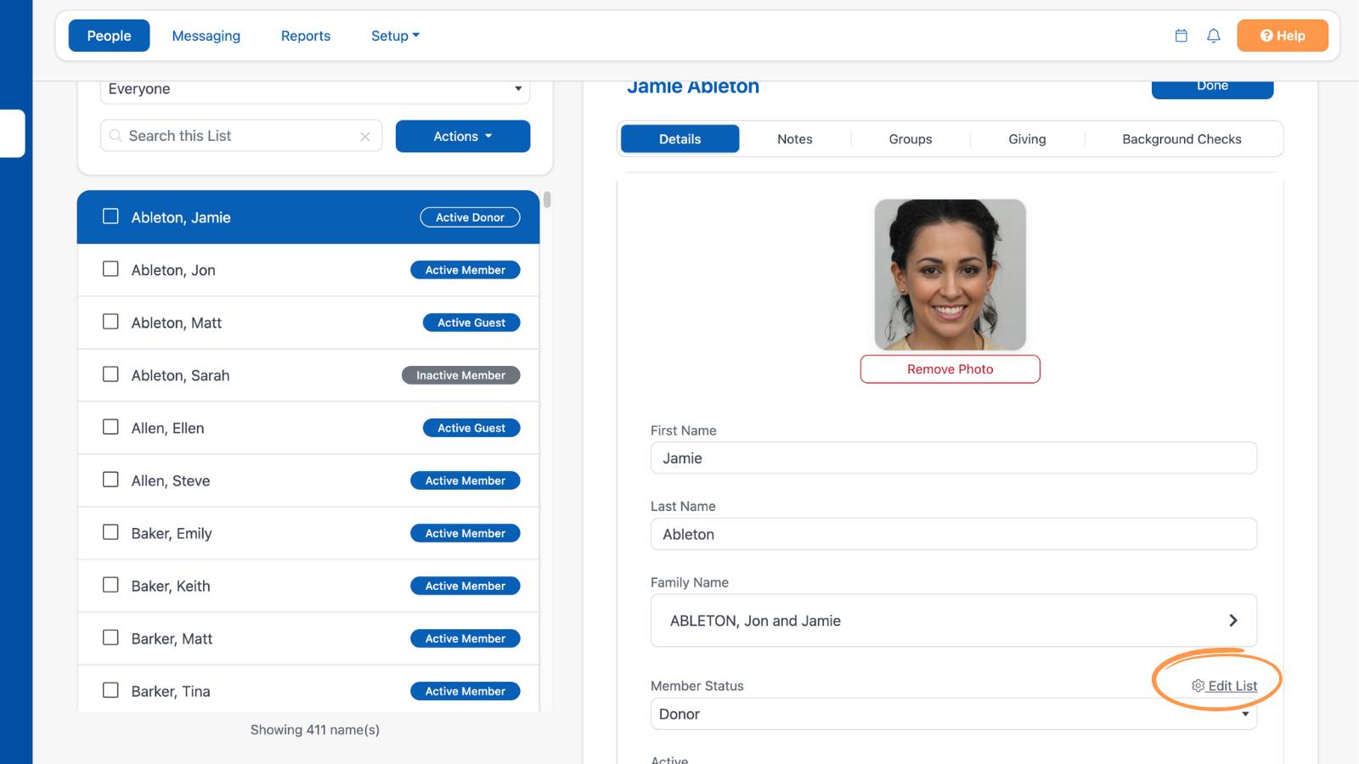
Task: Check the box next to Ableton, Matt
Action: pyautogui.click(x=110, y=322)
